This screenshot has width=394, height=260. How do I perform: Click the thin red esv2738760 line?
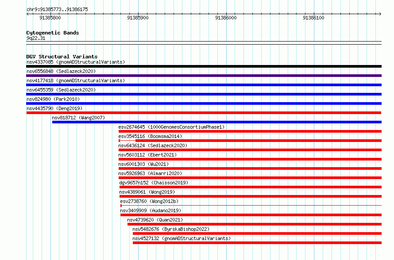[x=251, y=206]
